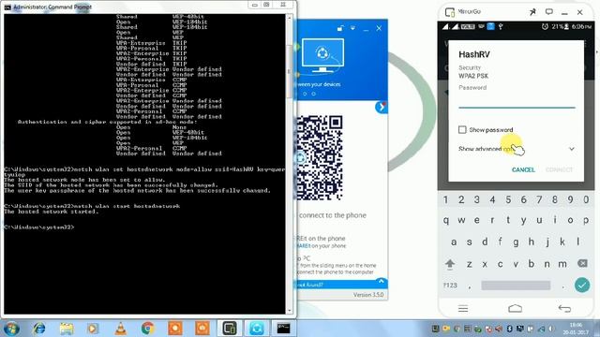Viewport: 600px width, 337px height.
Task: Click the Bluetooth icon in system tray
Action: pyautogui.click(x=509, y=329)
